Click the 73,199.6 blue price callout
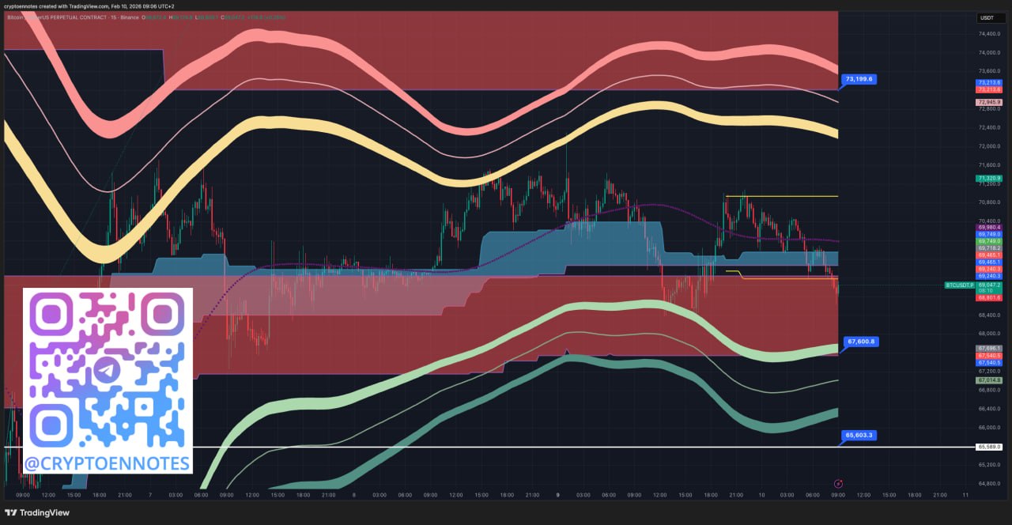 pos(859,79)
